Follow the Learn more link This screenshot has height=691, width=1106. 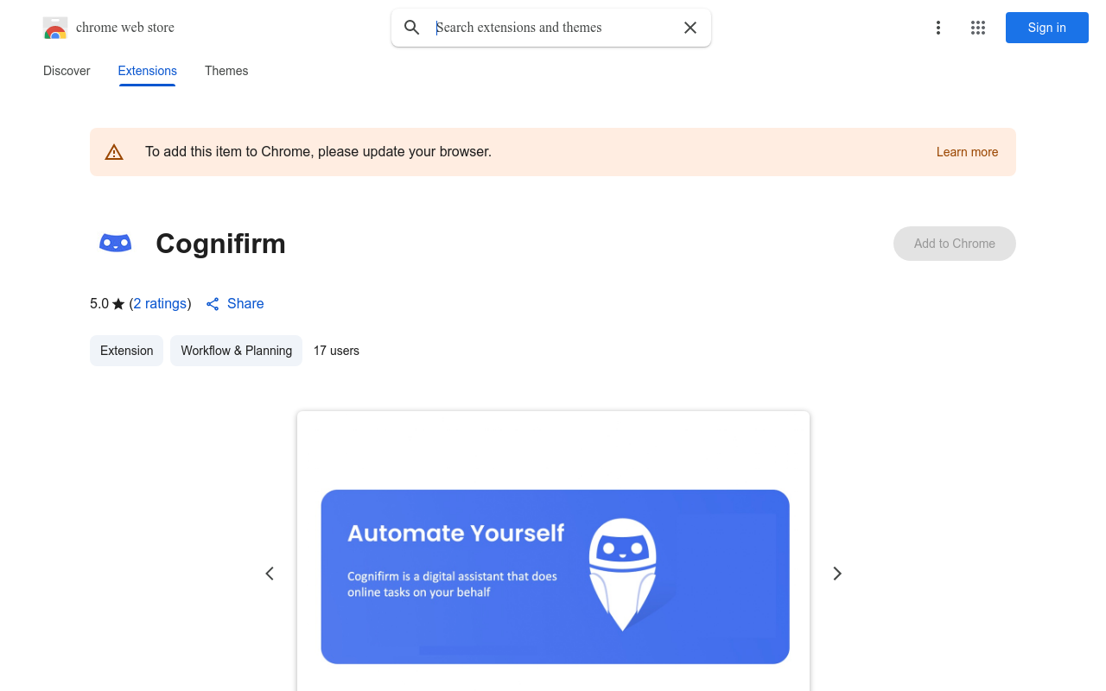coord(967,152)
